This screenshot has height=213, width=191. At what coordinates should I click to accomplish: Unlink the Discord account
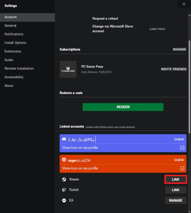tap(179, 139)
